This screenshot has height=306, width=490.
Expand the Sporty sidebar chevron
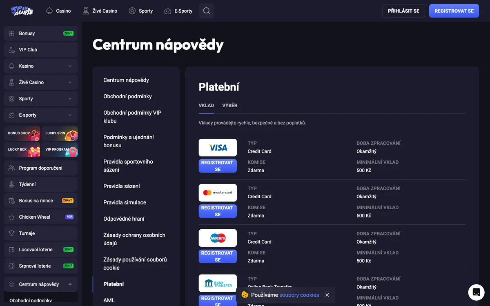pos(70,99)
